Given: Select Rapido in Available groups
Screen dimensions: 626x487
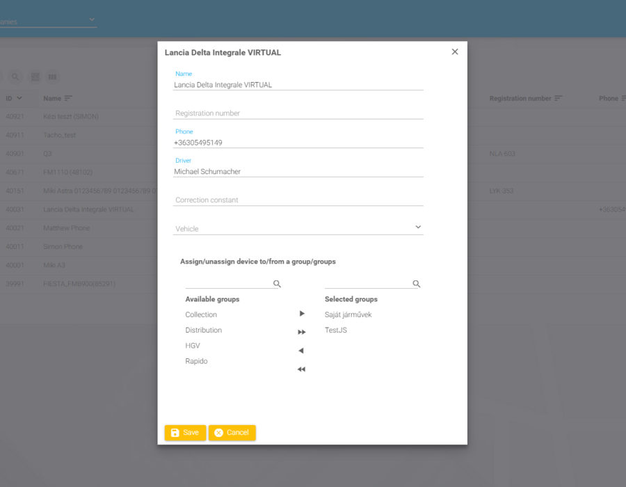Looking at the screenshot, I should click(x=196, y=361).
